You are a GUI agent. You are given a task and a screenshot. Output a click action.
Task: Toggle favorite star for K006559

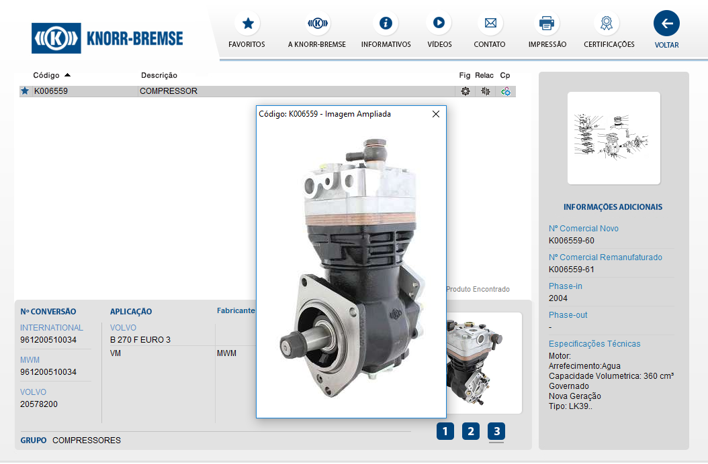click(25, 91)
